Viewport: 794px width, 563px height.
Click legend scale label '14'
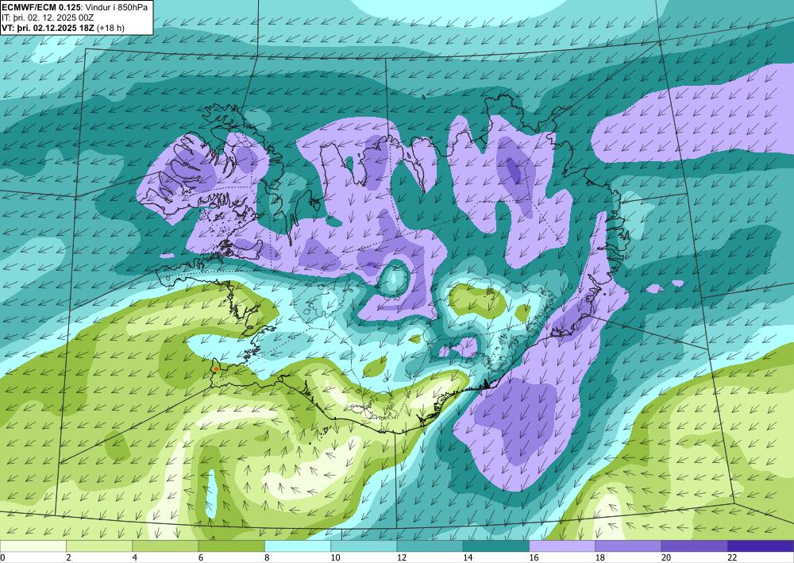[x=468, y=557]
